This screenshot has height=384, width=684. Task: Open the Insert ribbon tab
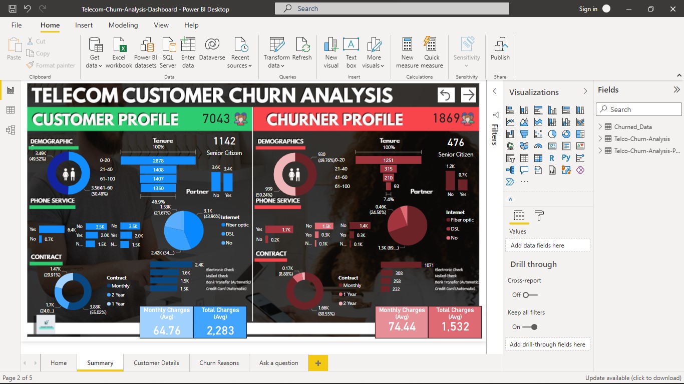point(84,25)
